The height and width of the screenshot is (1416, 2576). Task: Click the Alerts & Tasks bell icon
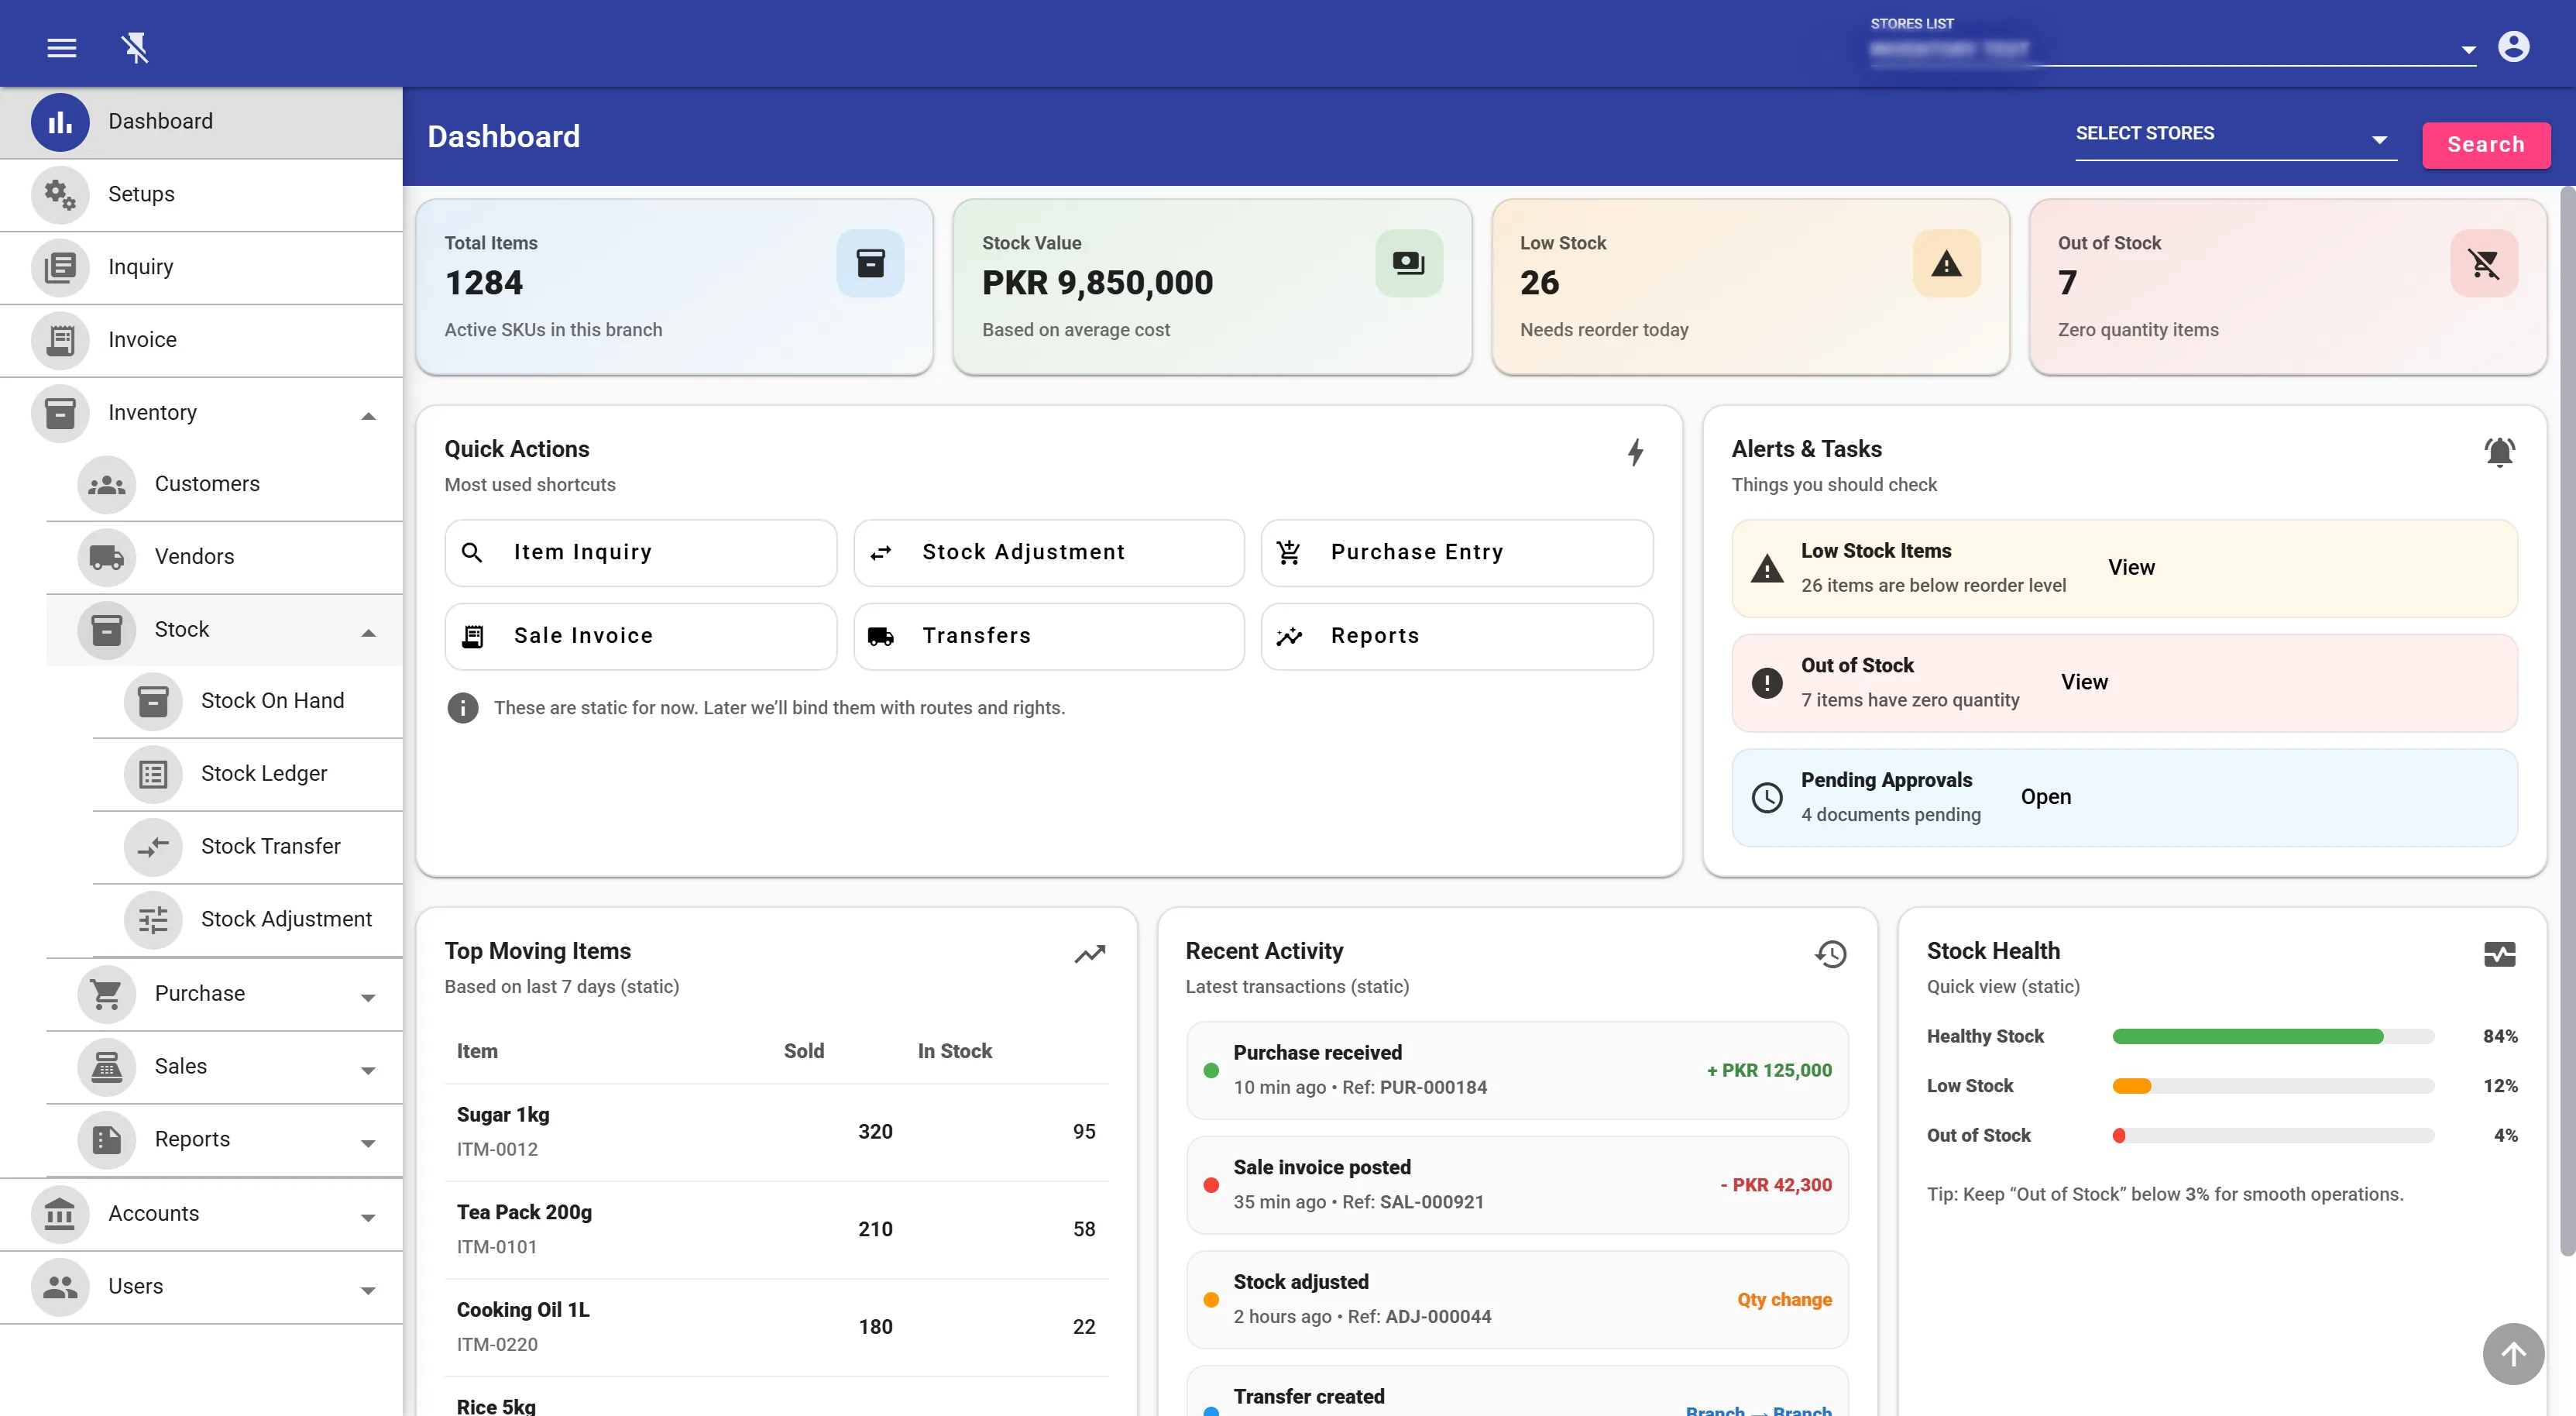tap(2499, 452)
